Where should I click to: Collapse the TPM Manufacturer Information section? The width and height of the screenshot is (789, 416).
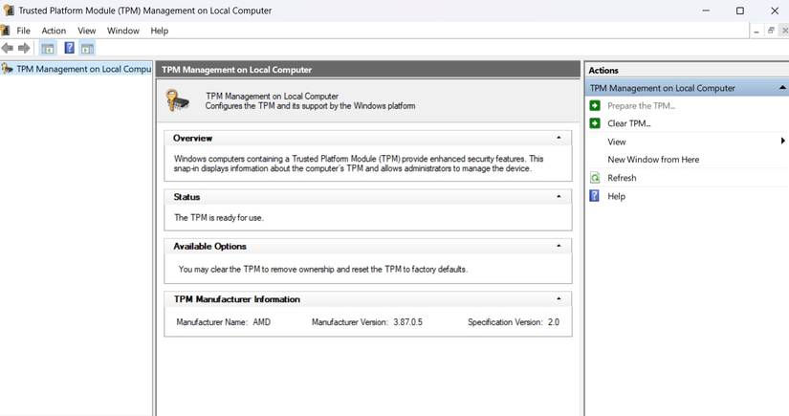pyautogui.click(x=559, y=299)
